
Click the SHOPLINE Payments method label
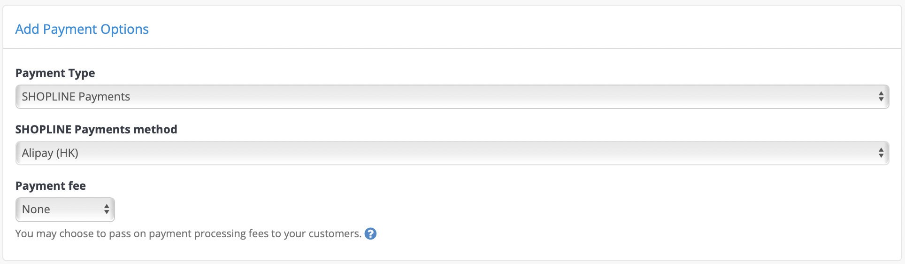(x=96, y=130)
